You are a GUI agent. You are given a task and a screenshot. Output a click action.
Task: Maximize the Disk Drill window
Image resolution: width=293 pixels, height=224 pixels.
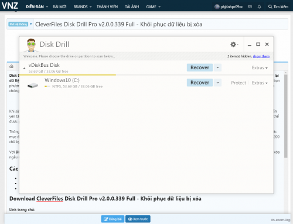258,45
